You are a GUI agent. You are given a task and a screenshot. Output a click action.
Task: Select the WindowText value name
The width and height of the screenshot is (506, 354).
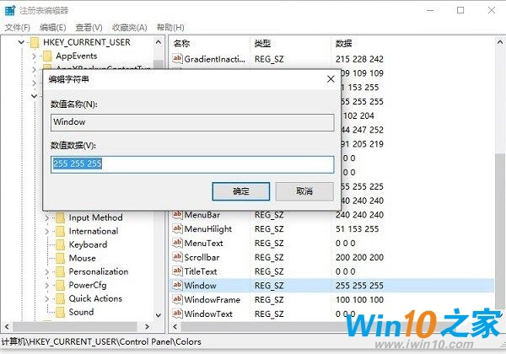208,314
